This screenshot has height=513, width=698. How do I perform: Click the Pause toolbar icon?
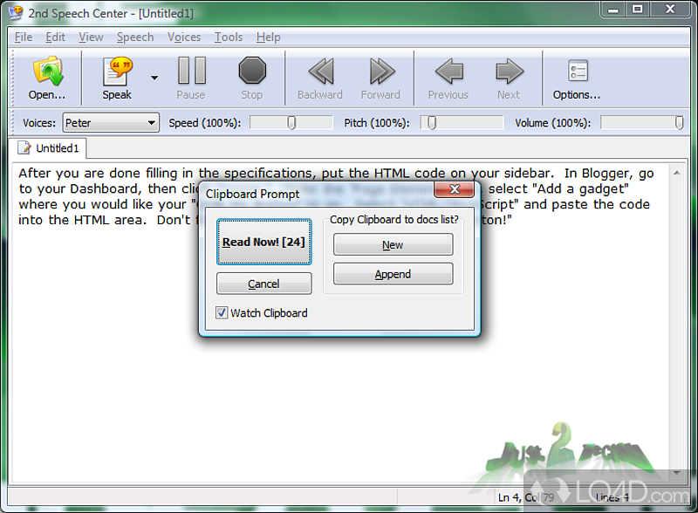tap(191, 71)
